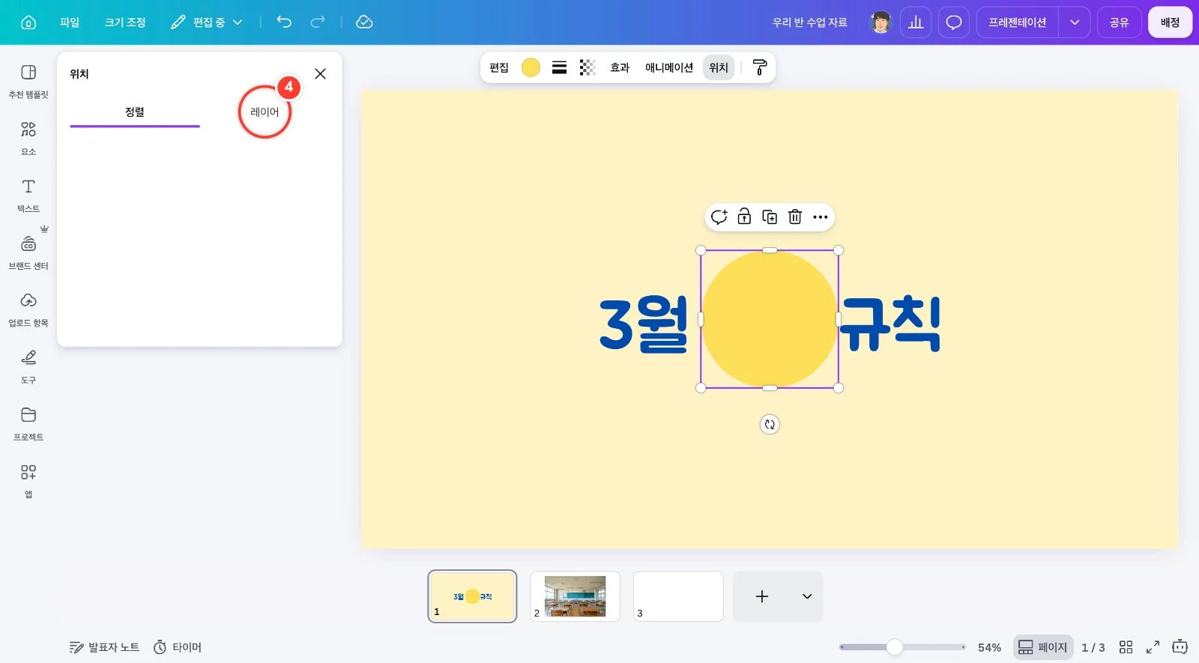Switch to the 레이어 tab
The image size is (1199, 663).
265,112
